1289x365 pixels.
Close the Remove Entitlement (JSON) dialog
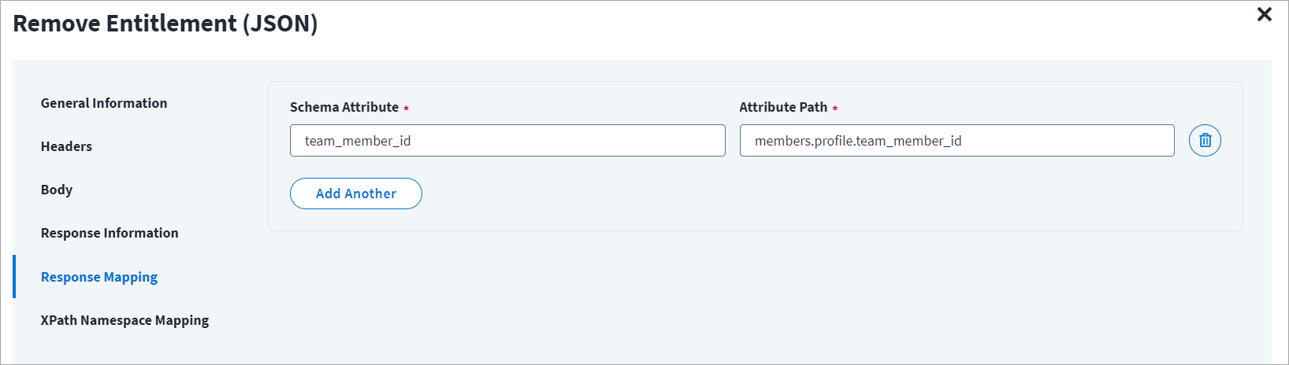pos(1265,14)
